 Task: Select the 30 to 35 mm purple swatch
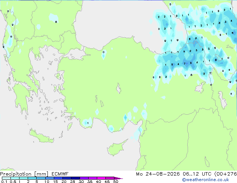click(x=84, y=178)
